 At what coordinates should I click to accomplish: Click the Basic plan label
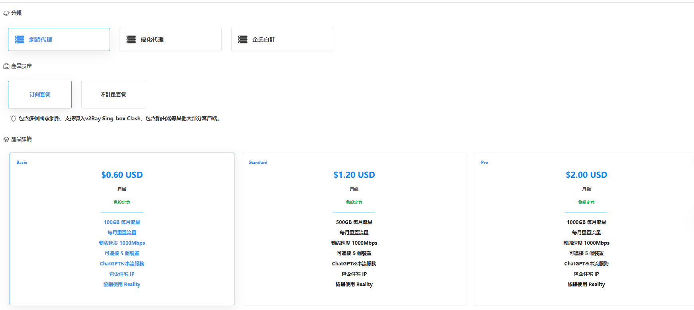22,162
